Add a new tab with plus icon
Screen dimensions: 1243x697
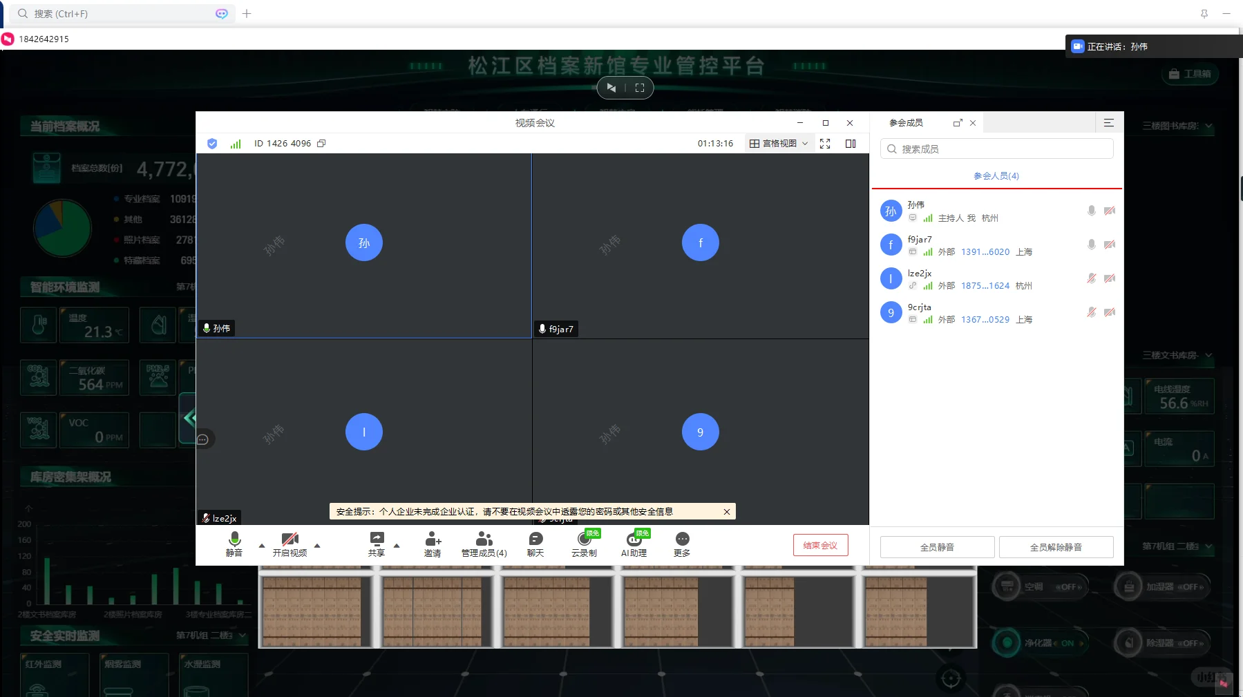click(x=247, y=14)
